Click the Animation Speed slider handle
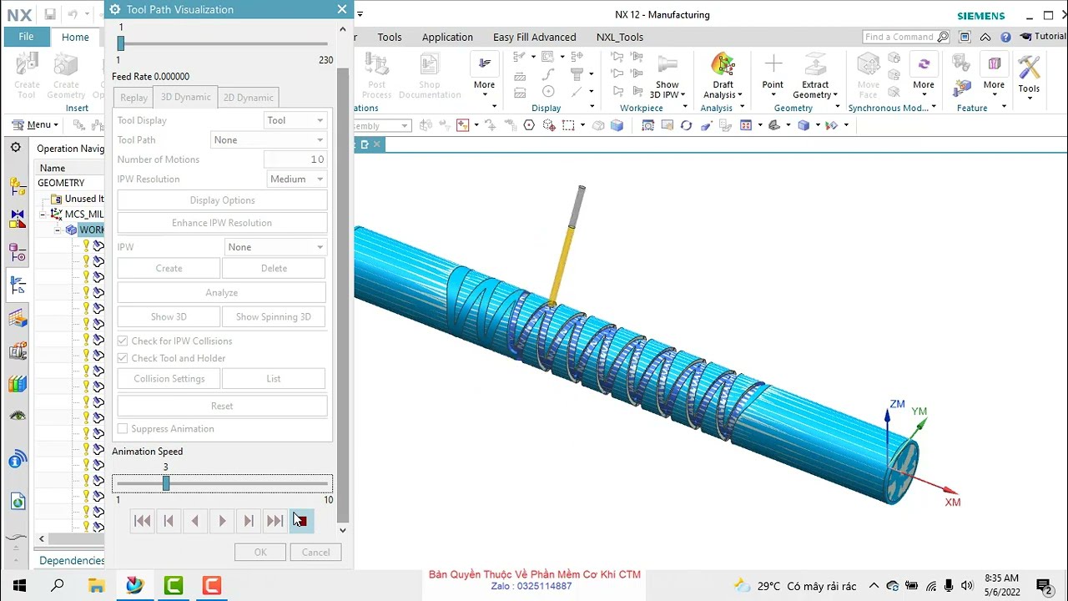The height and width of the screenshot is (601, 1068). [x=166, y=483]
